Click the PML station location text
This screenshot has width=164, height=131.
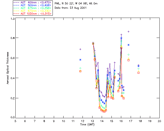click(x=76, y=4)
